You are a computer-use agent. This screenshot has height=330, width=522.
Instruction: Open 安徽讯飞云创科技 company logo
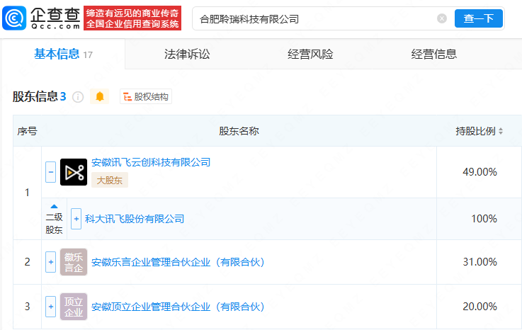(x=74, y=172)
